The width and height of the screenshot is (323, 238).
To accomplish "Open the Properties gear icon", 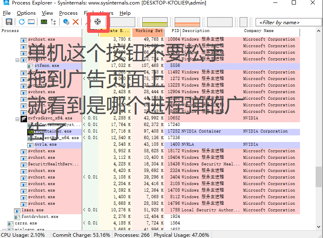I will [x=66, y=22].
